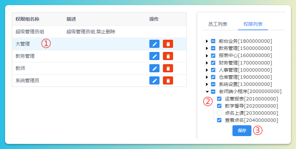Viewport: 296px width, 149px height.
Task: Select 运营报表[2010000000] tree label
Action: (x=251, y=99)
